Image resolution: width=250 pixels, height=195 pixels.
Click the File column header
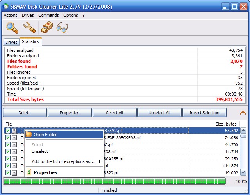[x=96, y=124]
